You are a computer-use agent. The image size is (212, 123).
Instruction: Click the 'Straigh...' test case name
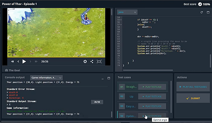[x=131, y=87]
